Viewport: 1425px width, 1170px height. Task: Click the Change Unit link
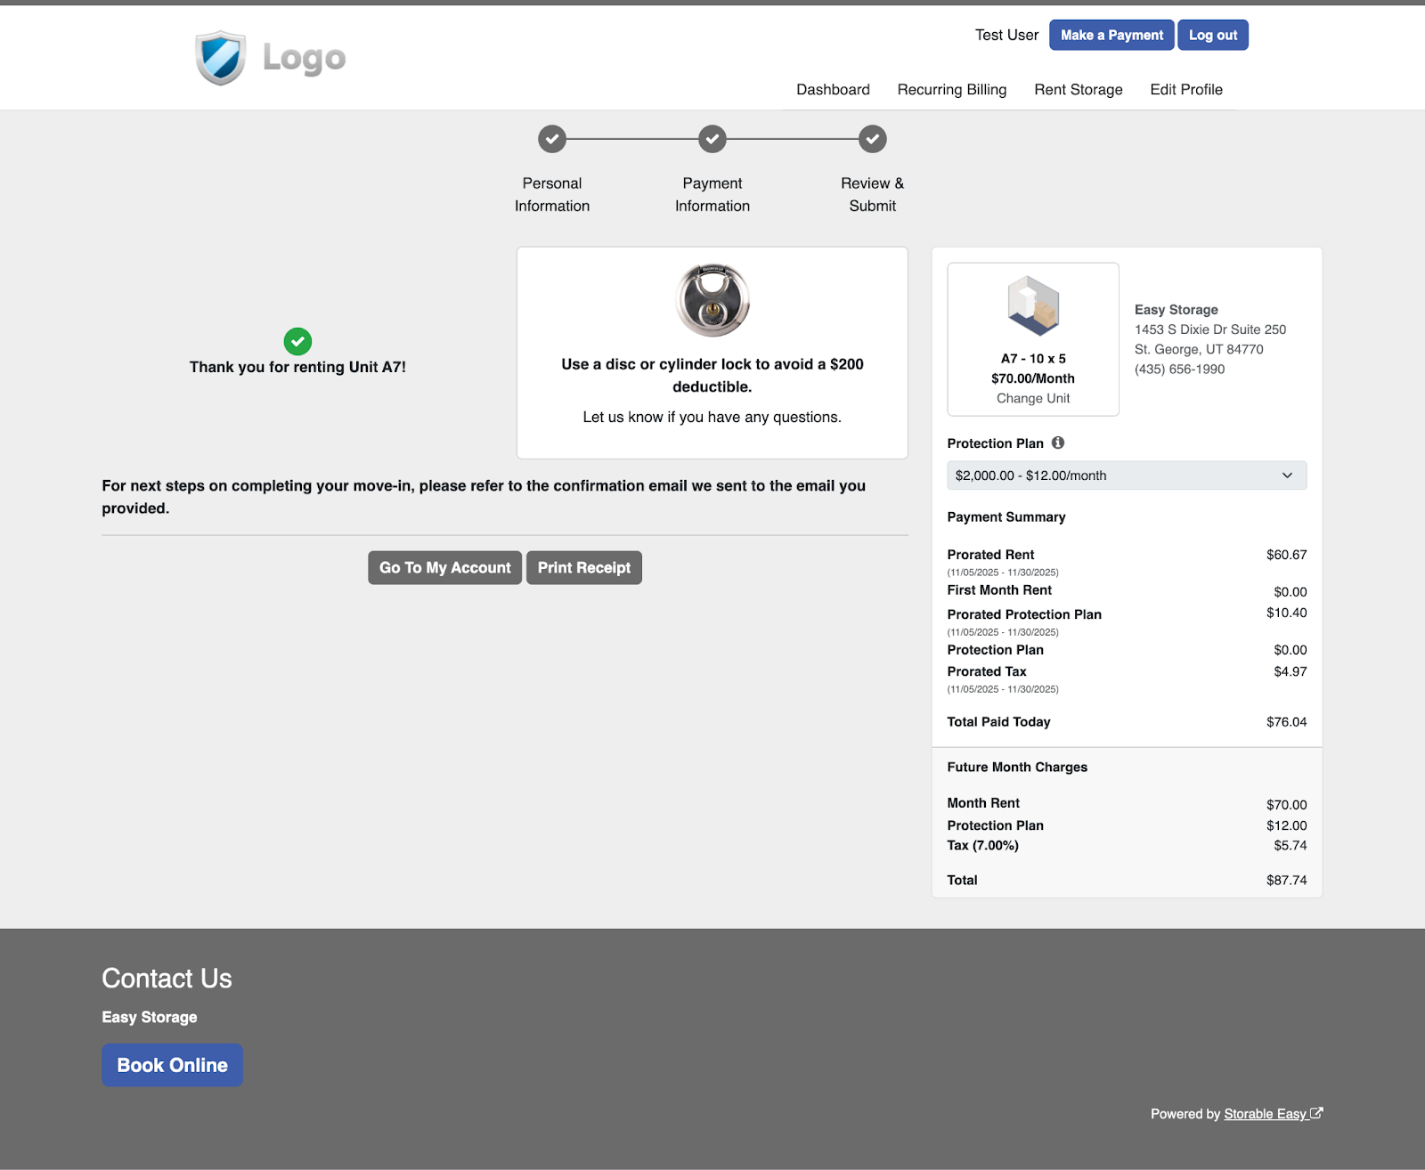pos(1033,399)
